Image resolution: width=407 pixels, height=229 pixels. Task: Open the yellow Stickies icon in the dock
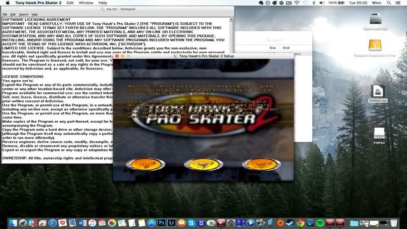[142, 223]
